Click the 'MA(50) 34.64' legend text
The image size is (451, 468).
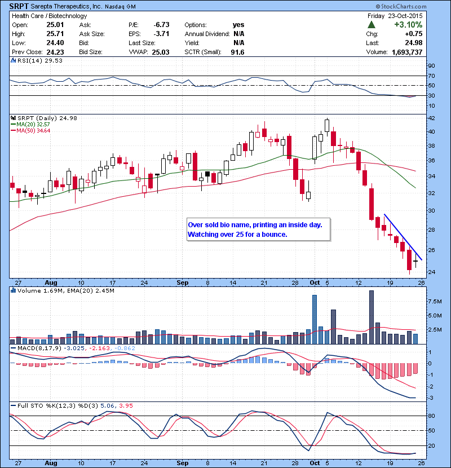click(x=33, y=130)
